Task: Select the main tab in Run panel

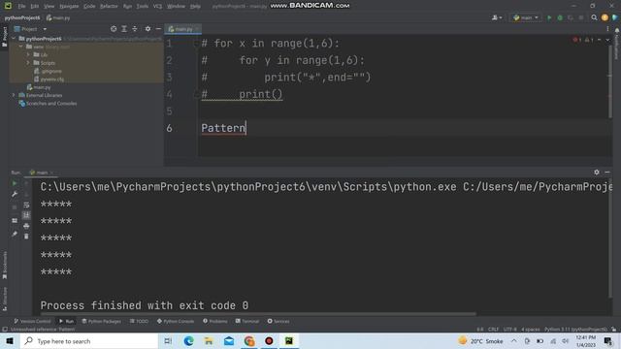Action: pyautogui.click(x=41, y=173)
